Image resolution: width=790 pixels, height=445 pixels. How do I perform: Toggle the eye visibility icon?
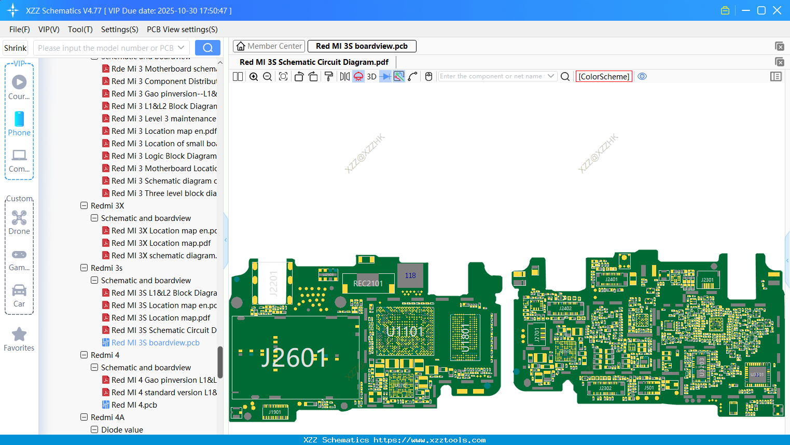[x=642, y=76]
